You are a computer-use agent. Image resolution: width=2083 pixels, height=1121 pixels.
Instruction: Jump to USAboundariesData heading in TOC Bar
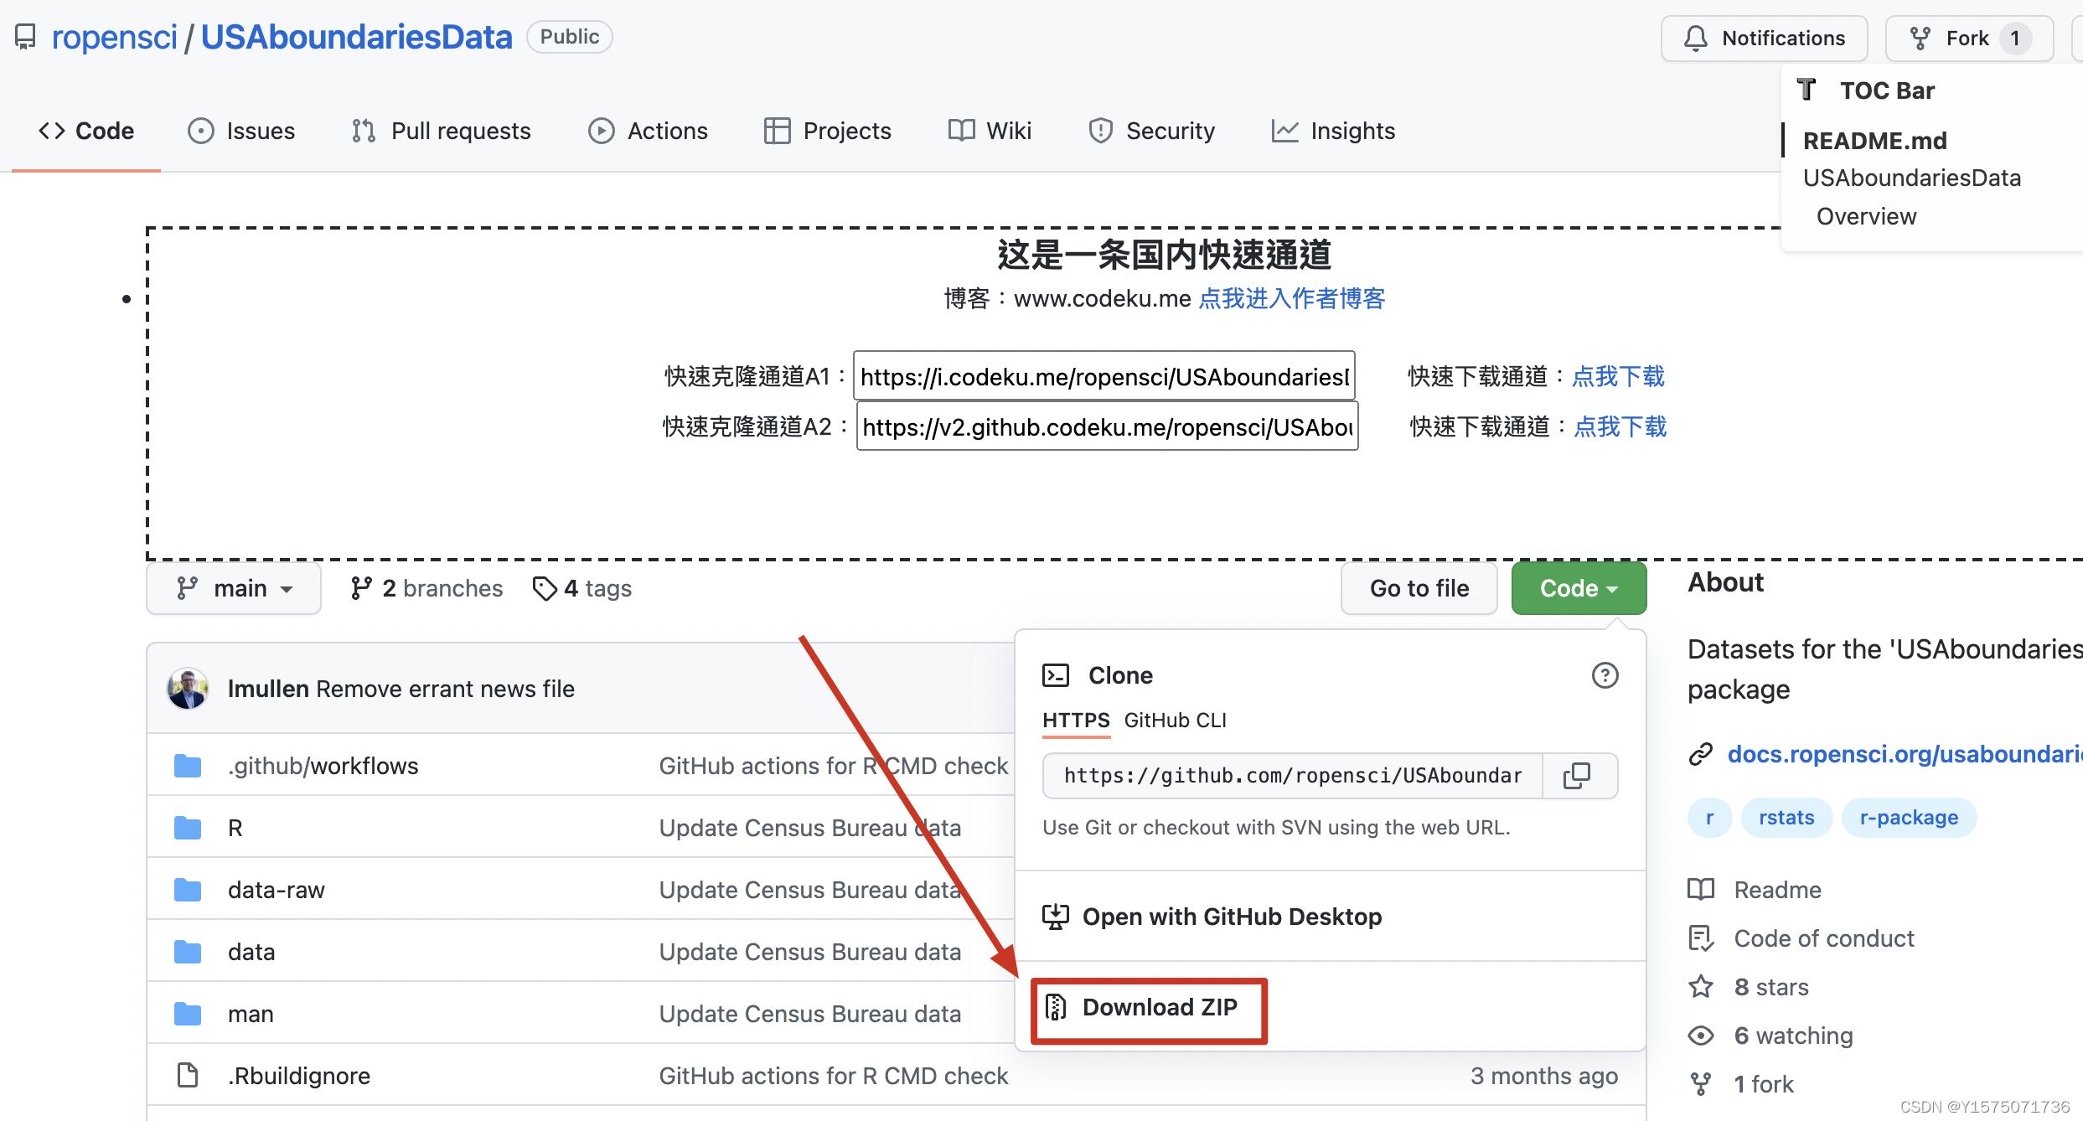(x=1912, y=178)
